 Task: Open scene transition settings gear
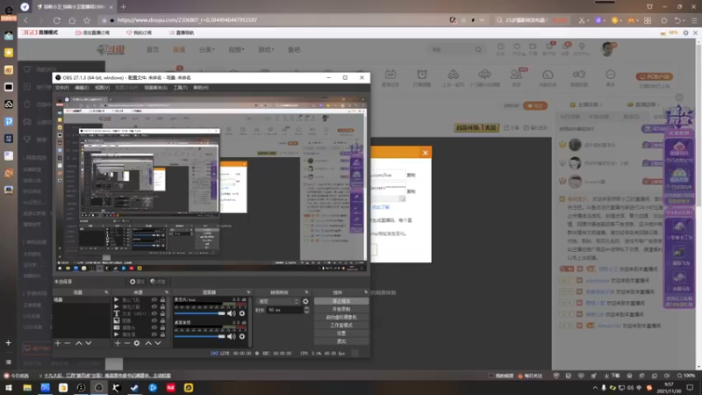305,301
